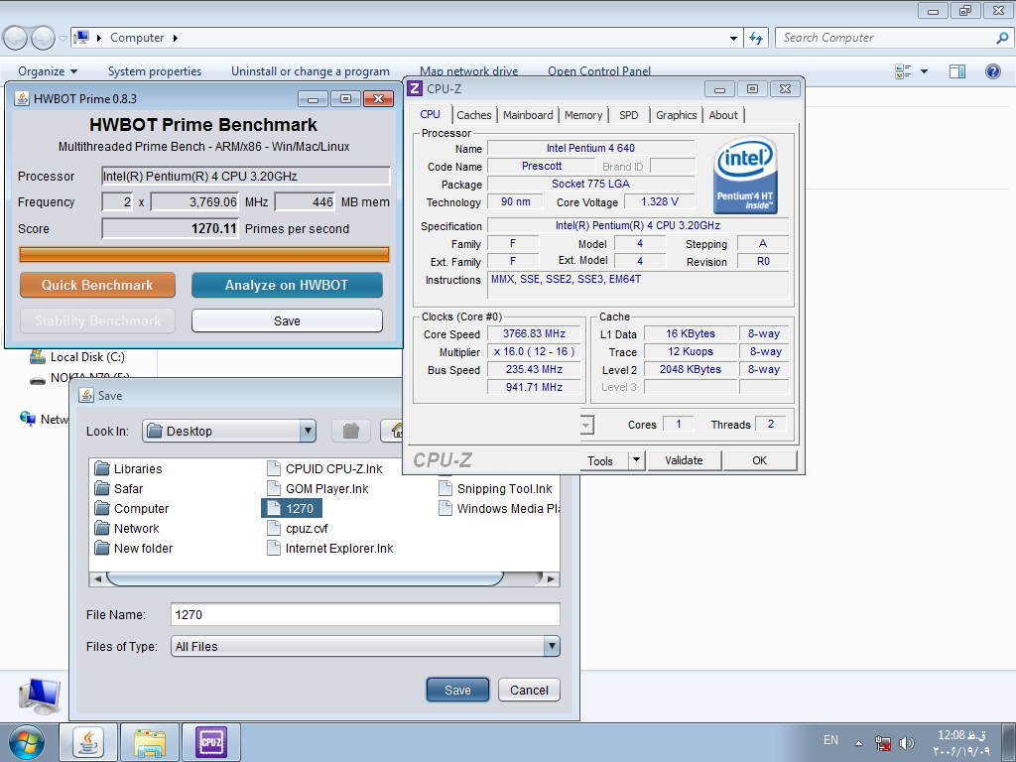Click the CPU-Z taskbar icon
Viewport: 1016px width, 762px height.
[x=211, y=742]
